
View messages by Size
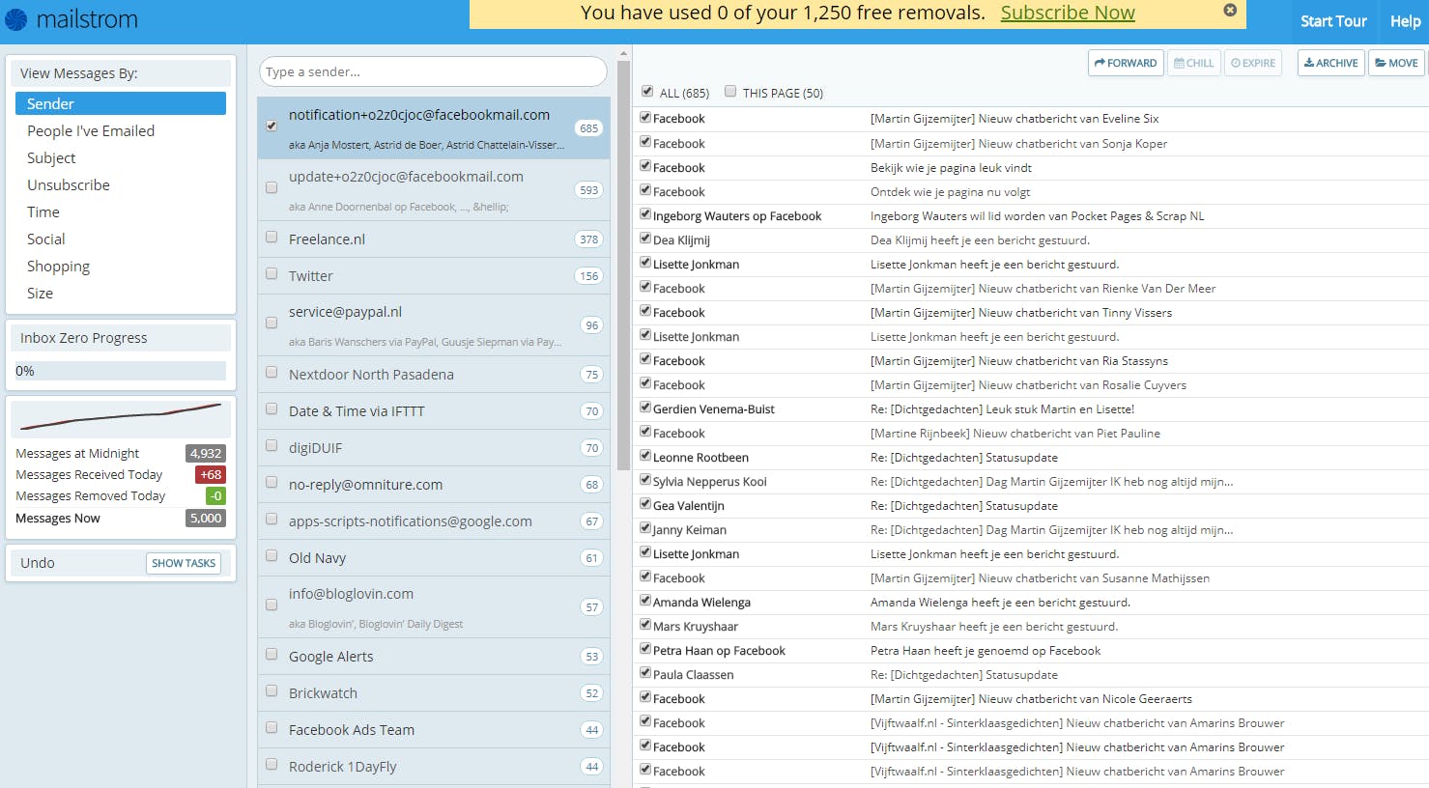point(41,293)
